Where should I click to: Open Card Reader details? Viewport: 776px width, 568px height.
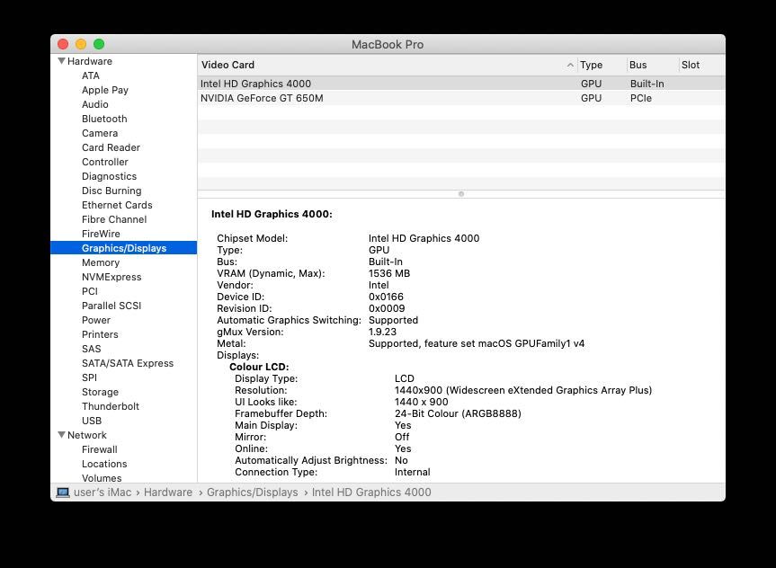pos(111,147)
